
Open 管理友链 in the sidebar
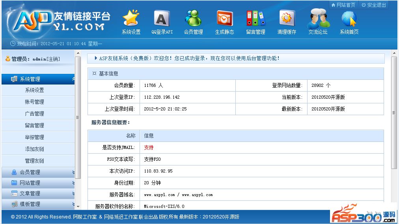pos(34,161)
